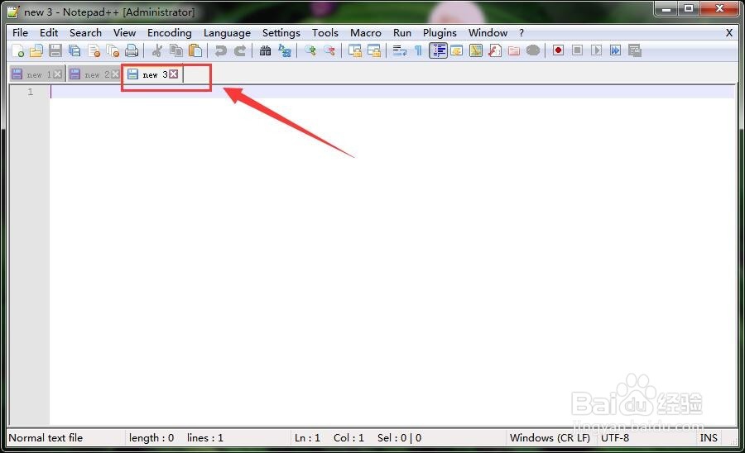Click the Paste clipboard icon
745x453 pixels.
point(195,50)
